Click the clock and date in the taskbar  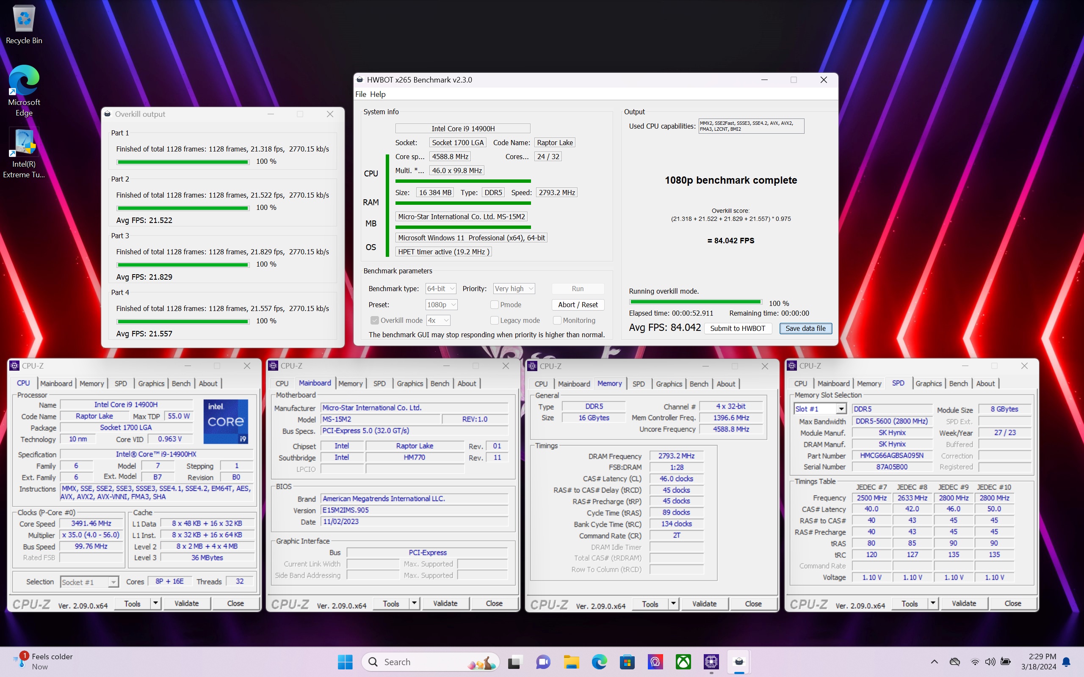click(x=1038, y=661)
